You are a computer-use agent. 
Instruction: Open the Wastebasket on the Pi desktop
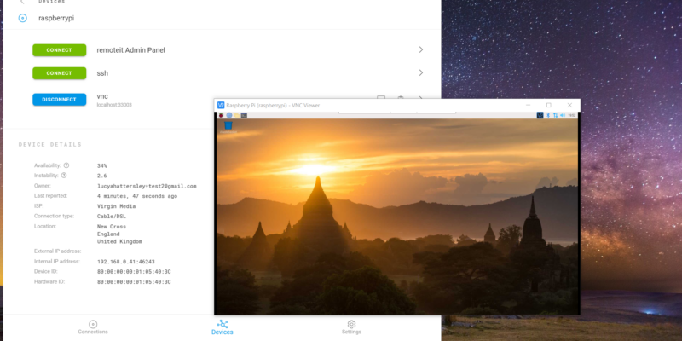coord(228,127)
